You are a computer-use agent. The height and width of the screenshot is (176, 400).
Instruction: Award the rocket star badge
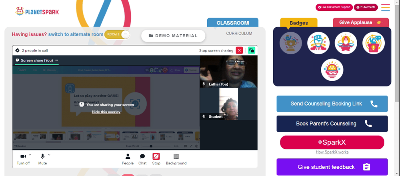346,43
